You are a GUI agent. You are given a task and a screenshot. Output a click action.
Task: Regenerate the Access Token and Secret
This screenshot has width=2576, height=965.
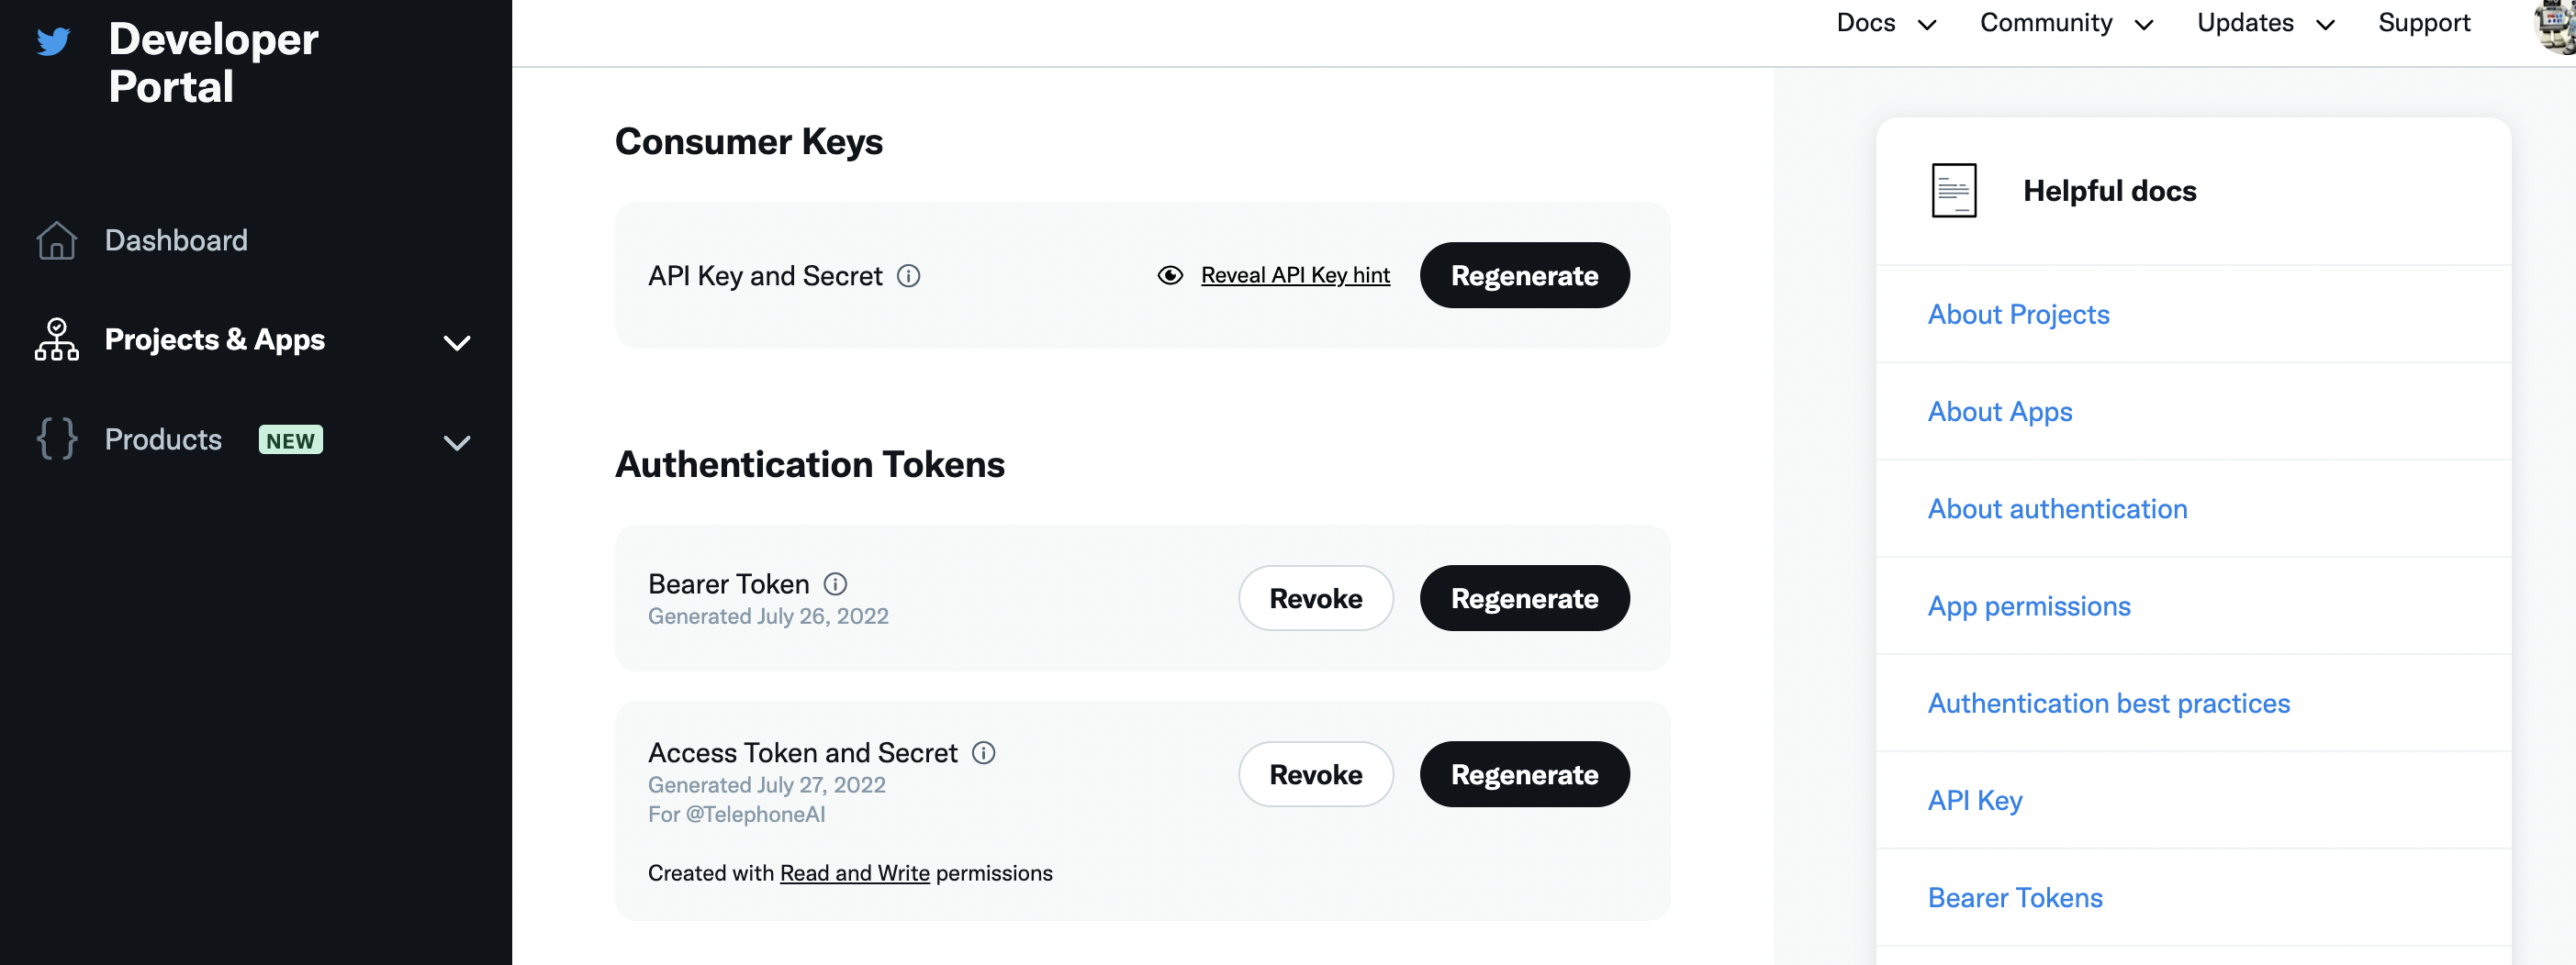coord(1524,774)
